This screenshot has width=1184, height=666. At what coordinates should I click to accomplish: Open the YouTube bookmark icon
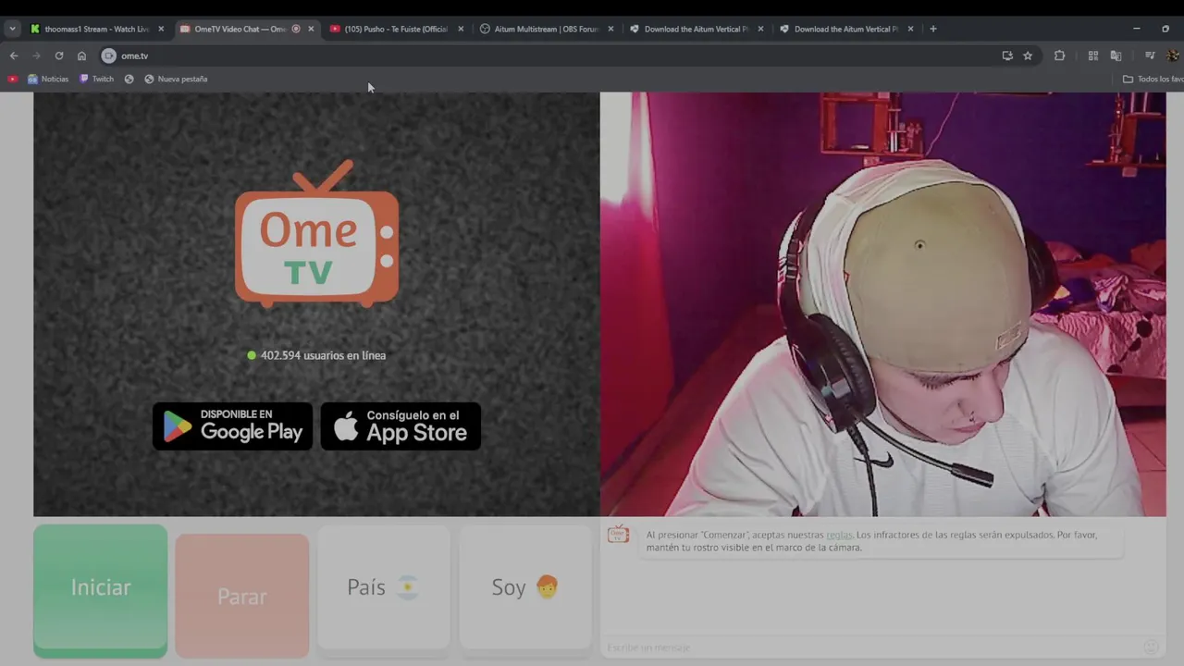(12, 79)
